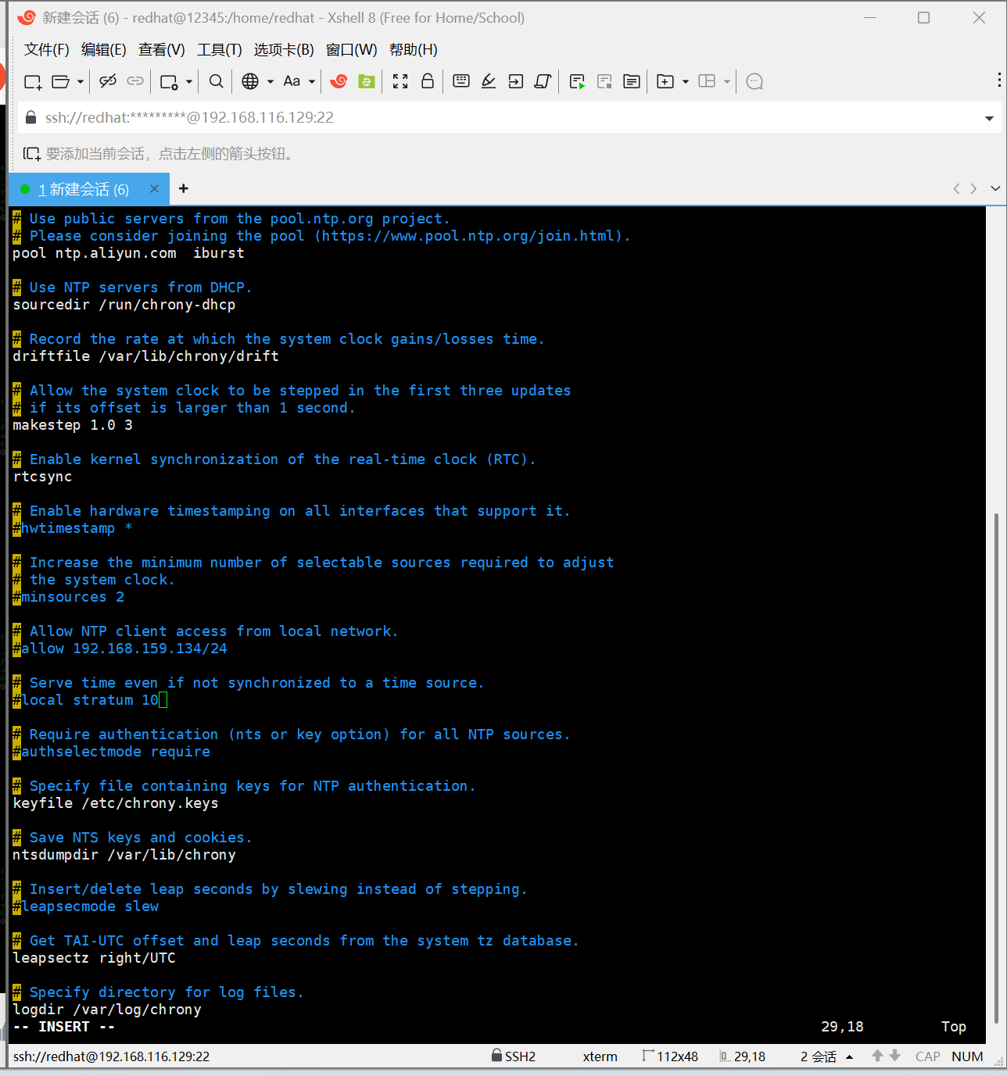Screen dimensions: 1007x1076
Task: Launch Xftp with the red swirl icon
Action: pyautogui.click(x=339, y=81)
